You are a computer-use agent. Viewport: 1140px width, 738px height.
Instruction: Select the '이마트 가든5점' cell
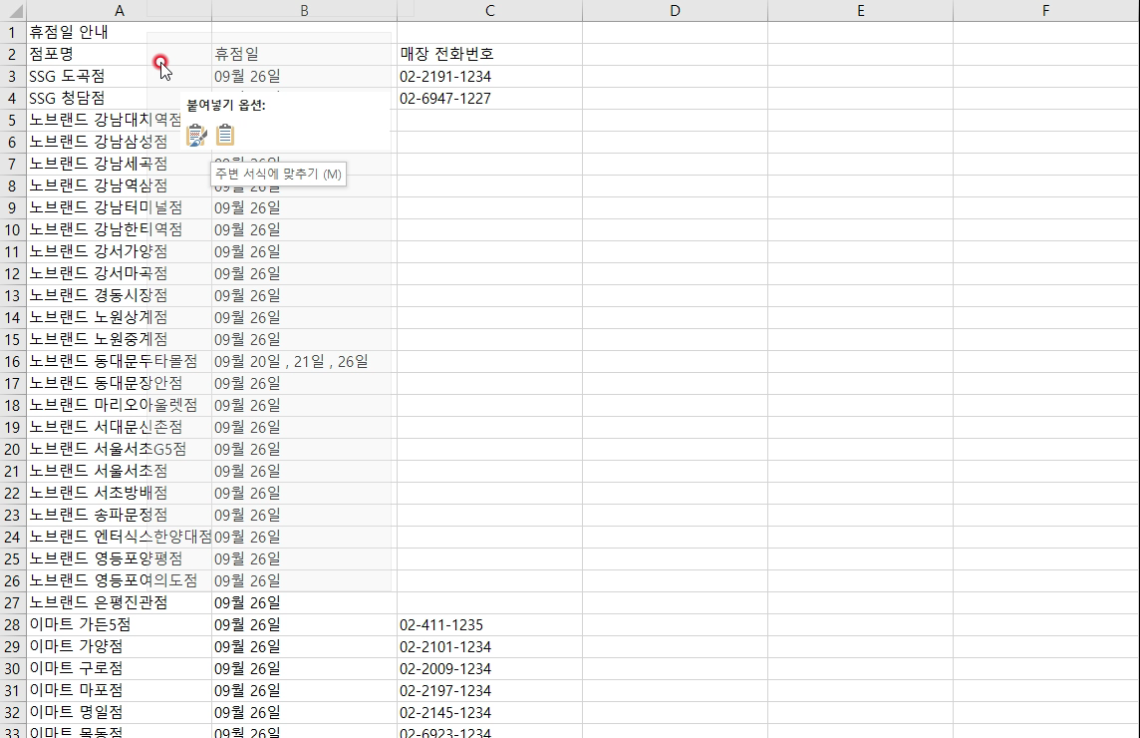120,625
